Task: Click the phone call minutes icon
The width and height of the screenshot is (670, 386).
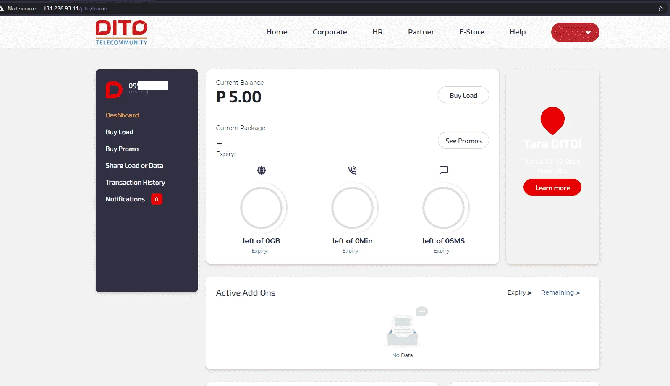Action: click(x=353, y=170)
